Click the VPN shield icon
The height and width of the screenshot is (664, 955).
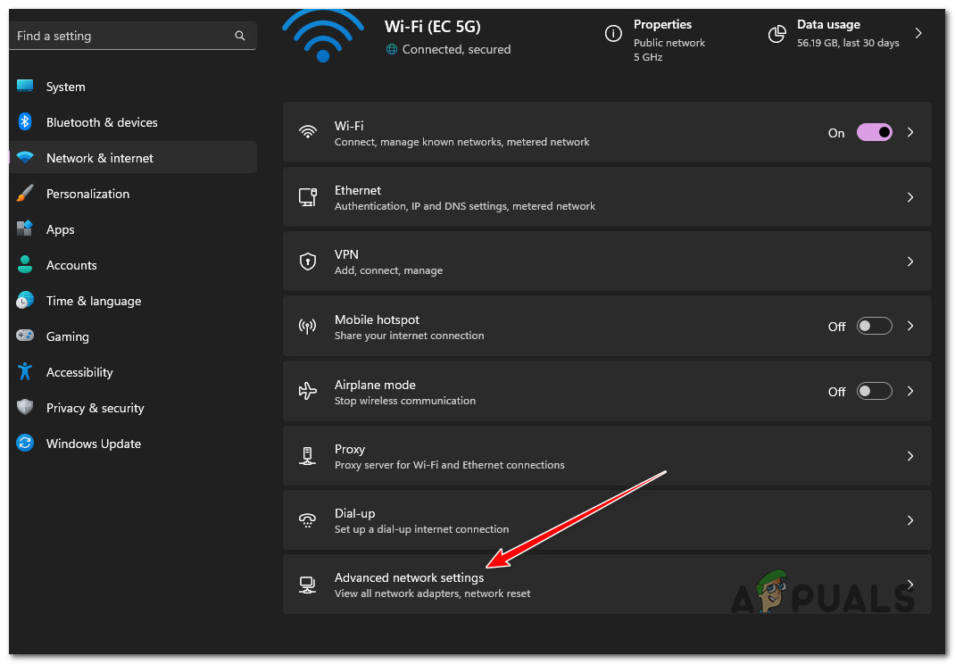pos(308,261)
